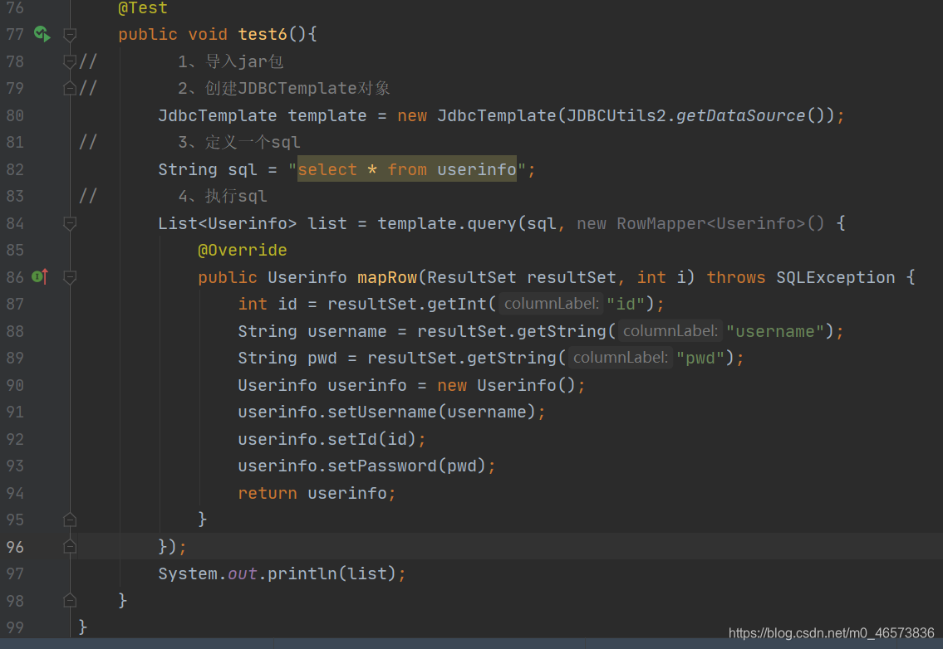Click new Userinfo() on line 90
The height and width of the screenshot is (649, 943).
pyautogui.click(x=506, y=385)
